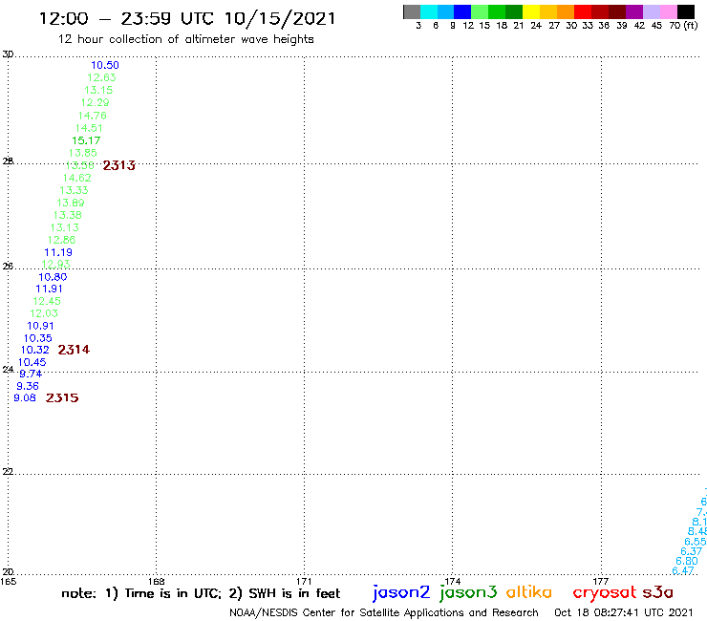Select the wave height reading 12.86
Image resolution: width=707 pixels, height=621 pixels.
point(62,240)
